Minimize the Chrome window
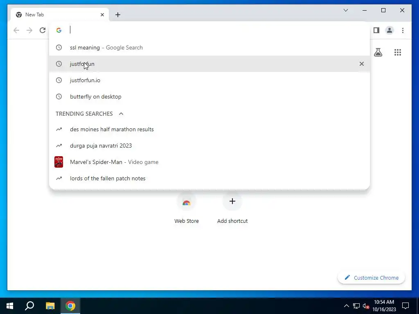 click(x=365, y=10)
